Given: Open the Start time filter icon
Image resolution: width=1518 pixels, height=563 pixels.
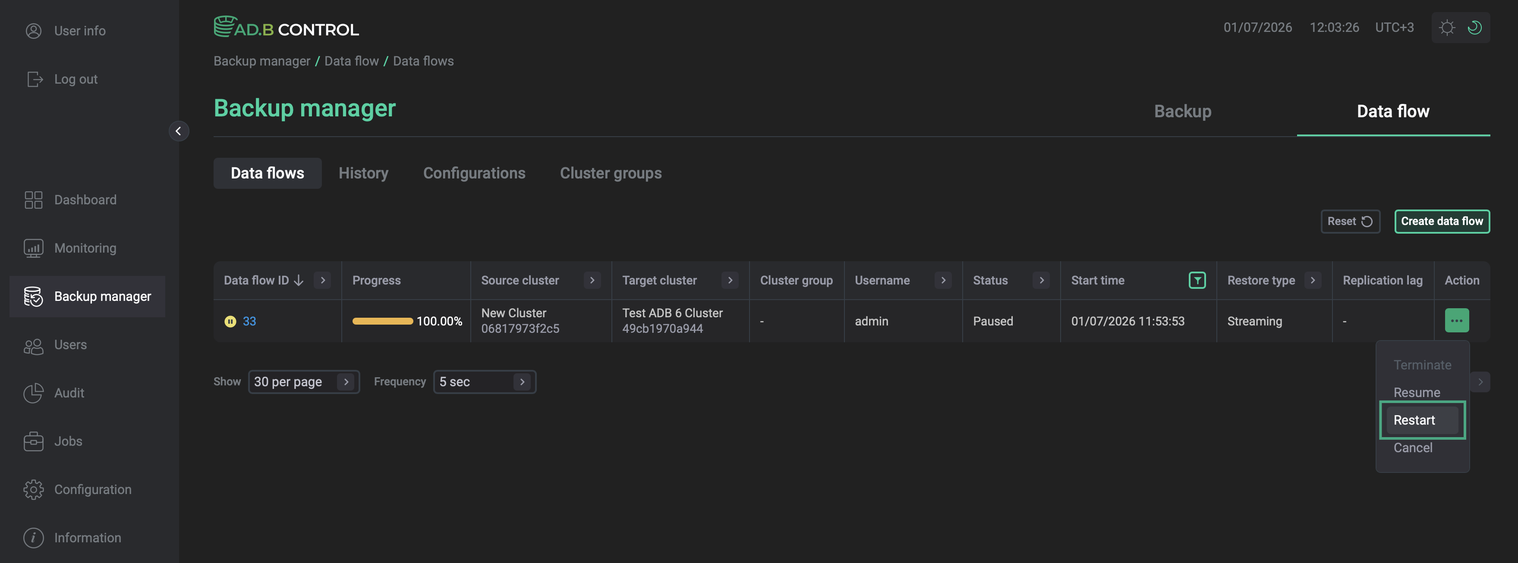Looking at the screenshot, I should click(1197, 280).
